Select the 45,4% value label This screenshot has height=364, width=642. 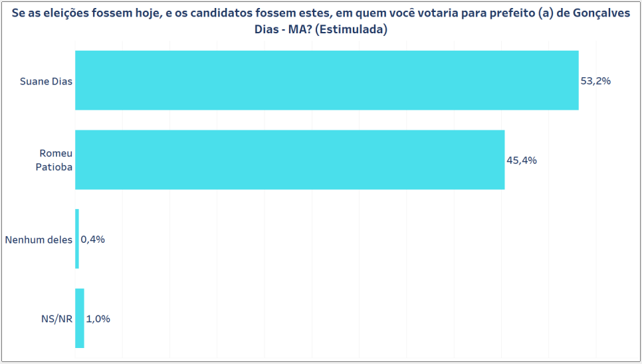click(x=521, y=160)
